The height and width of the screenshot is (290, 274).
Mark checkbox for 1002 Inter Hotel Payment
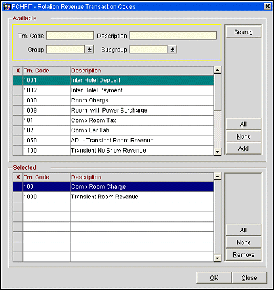[18, 90]
